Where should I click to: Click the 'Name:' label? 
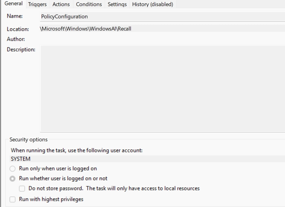pyautogui.click(x=14, y=17)
